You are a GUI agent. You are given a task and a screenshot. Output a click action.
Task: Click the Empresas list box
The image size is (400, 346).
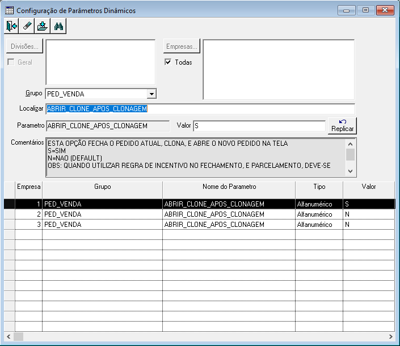[279, 69]
